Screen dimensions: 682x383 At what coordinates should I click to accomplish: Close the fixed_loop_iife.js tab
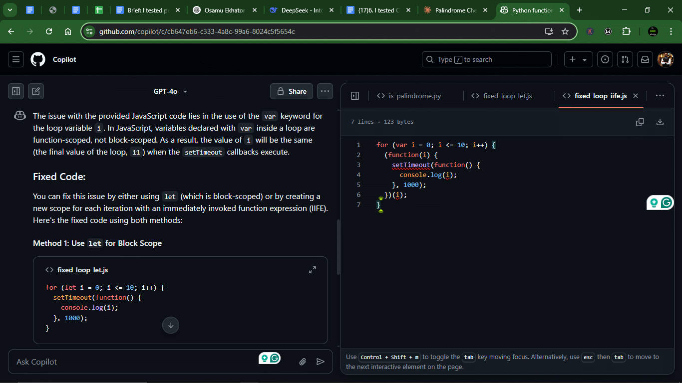[636, 96]
